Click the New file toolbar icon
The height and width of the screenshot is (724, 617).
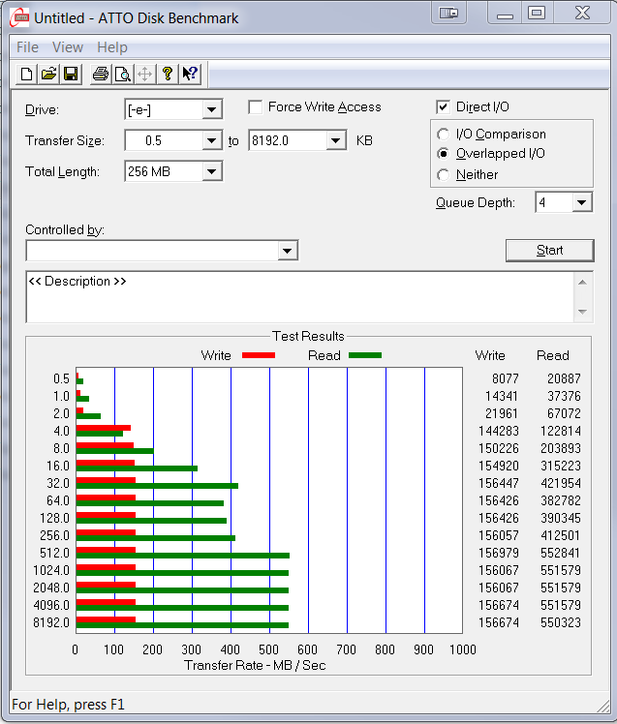tap(27, 75)
